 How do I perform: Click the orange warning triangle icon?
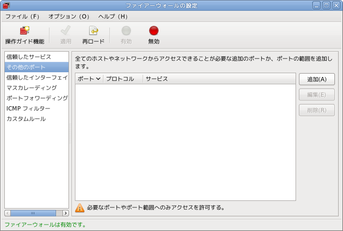click(80, 208)
